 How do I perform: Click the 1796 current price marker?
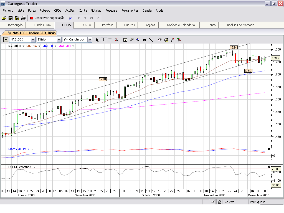click(275, 58)
